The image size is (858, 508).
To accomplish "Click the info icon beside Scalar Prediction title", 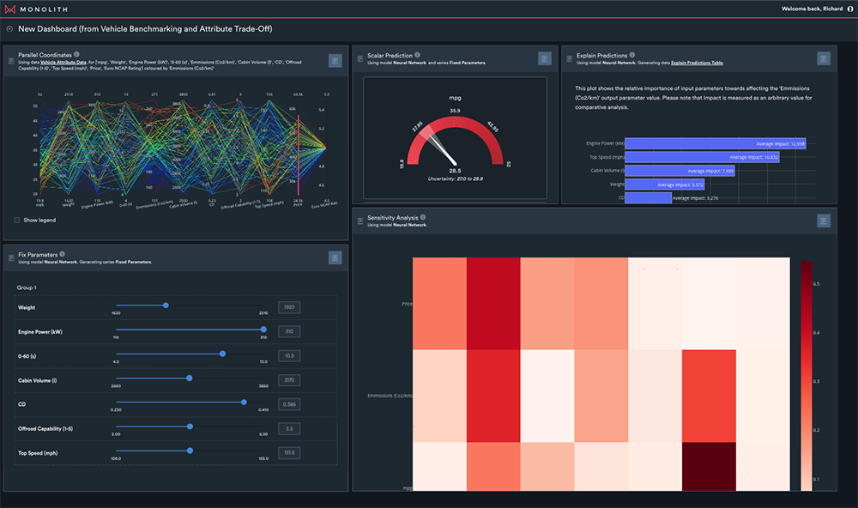I will point(418,54).
